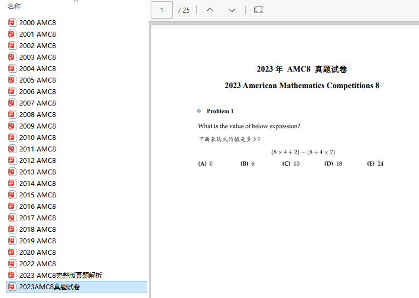
Task: Click answer choice (C) 10
Action: pos(291,163)
